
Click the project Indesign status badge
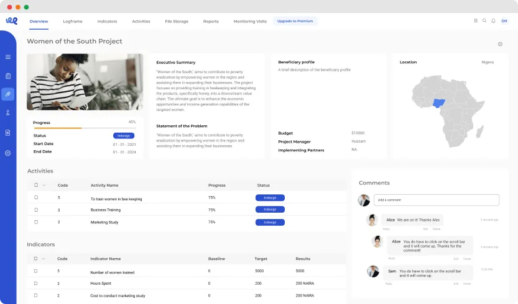point(124,135)
